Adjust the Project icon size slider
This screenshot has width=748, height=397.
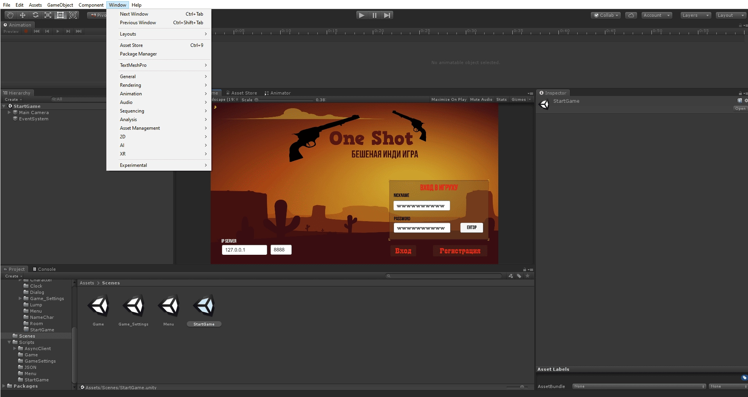coord(518,387)
